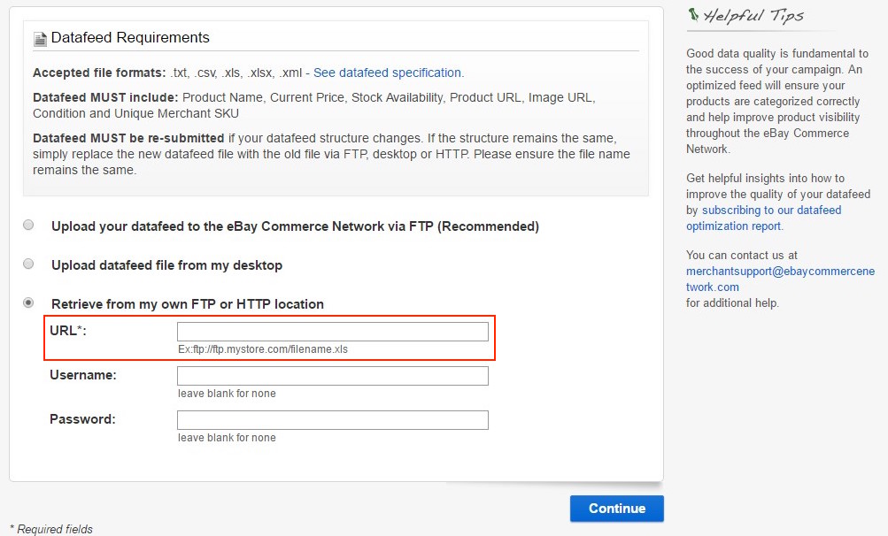This screenshot has width=888, height=536.
Task: Select Retrieve from own FTP/HTTP radio
Action: (x=28, y=302)
